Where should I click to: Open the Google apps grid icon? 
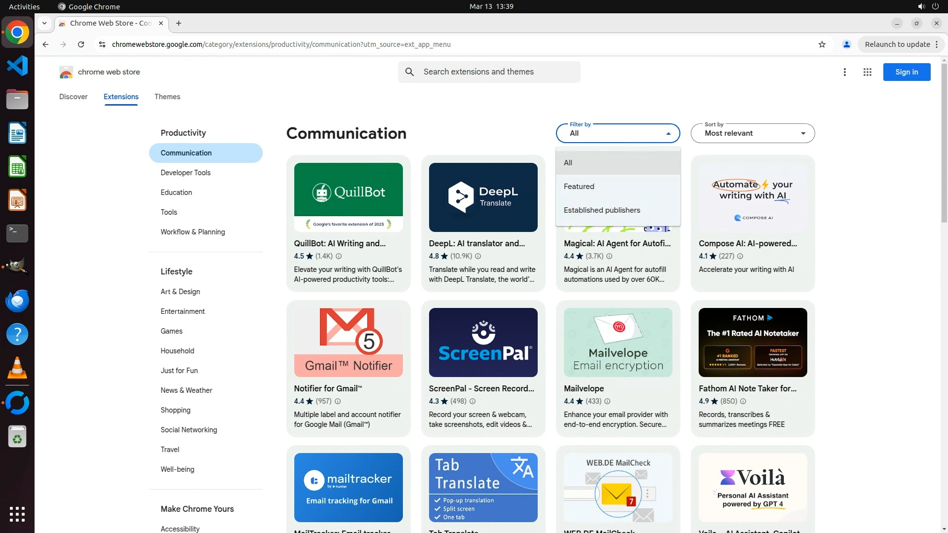[868, 72]
